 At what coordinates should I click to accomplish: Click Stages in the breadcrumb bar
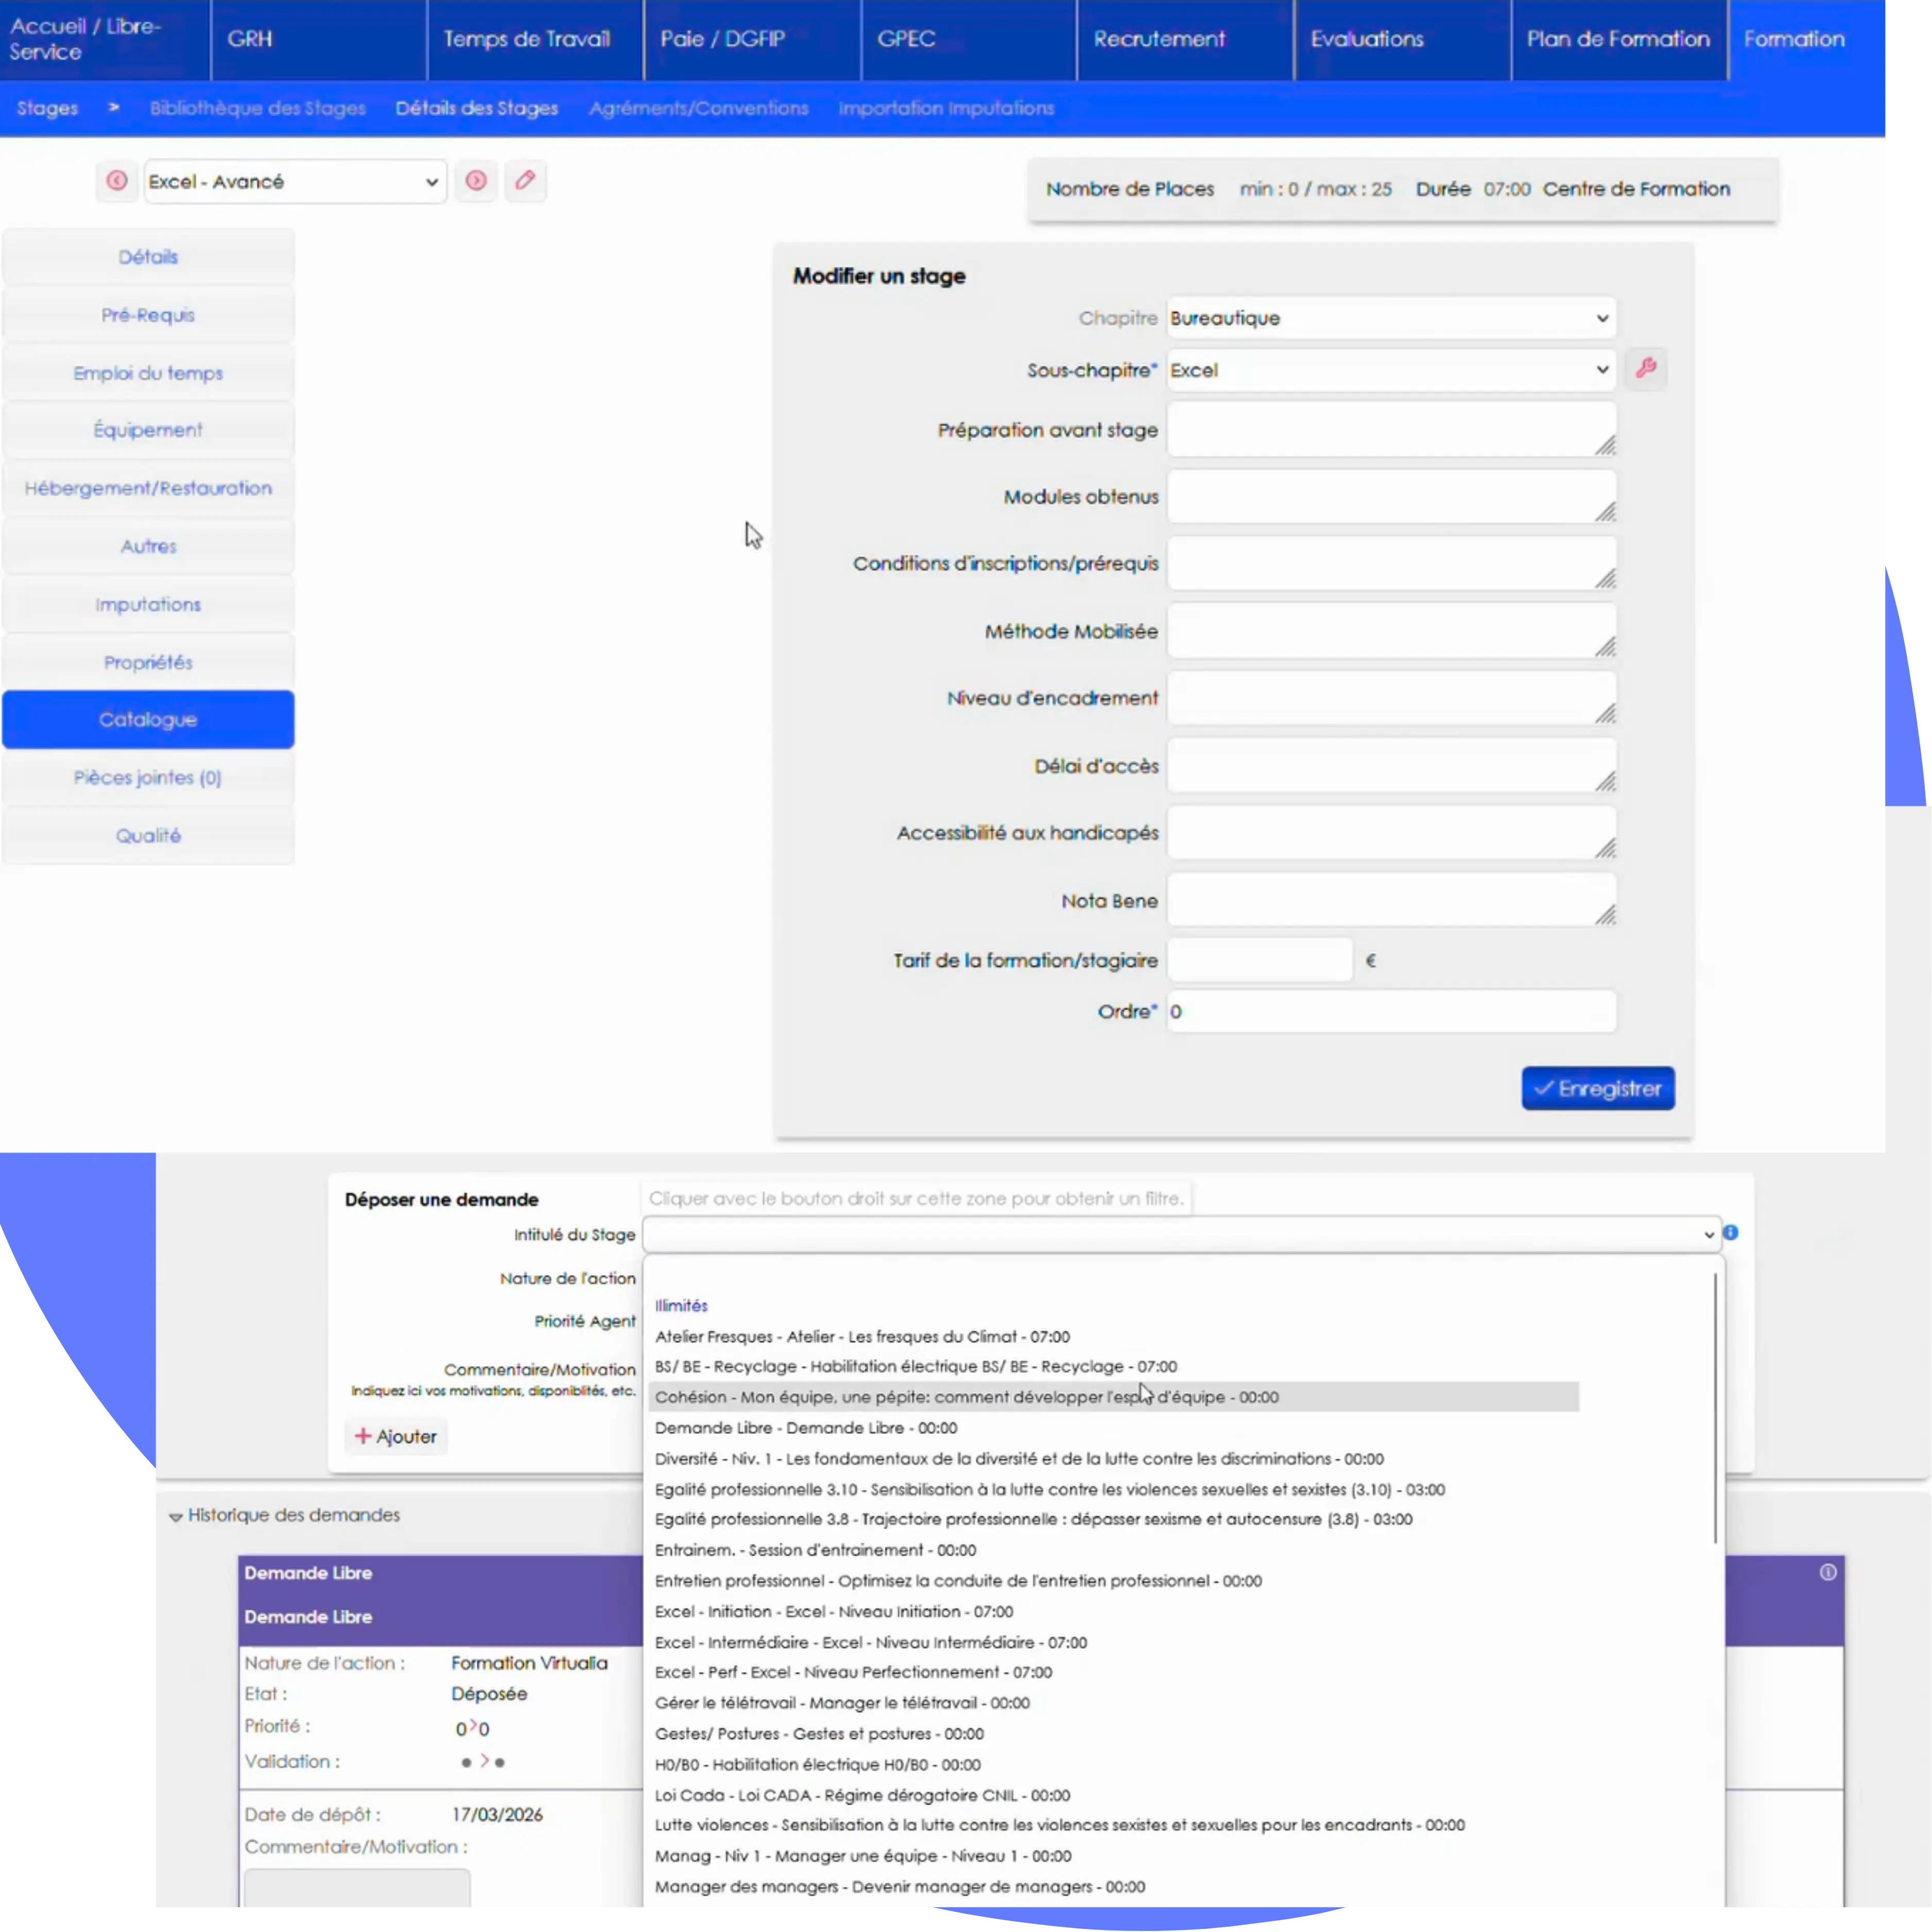[x=47, y=108]
